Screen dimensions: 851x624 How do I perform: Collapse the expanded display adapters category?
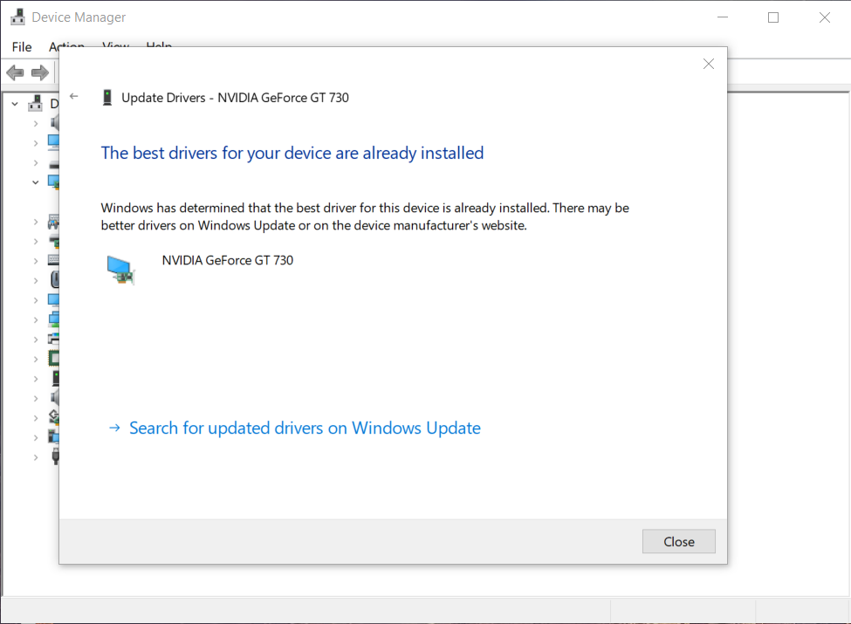point(36,182)
